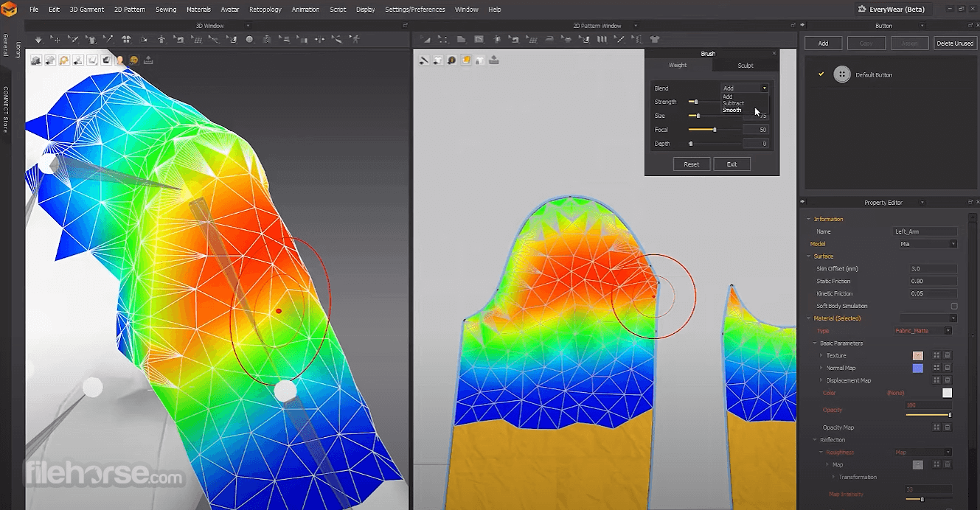Select the globe texture icon in 3D window
Viewport: 980px width, 510px height.
[x=133, y=60]
